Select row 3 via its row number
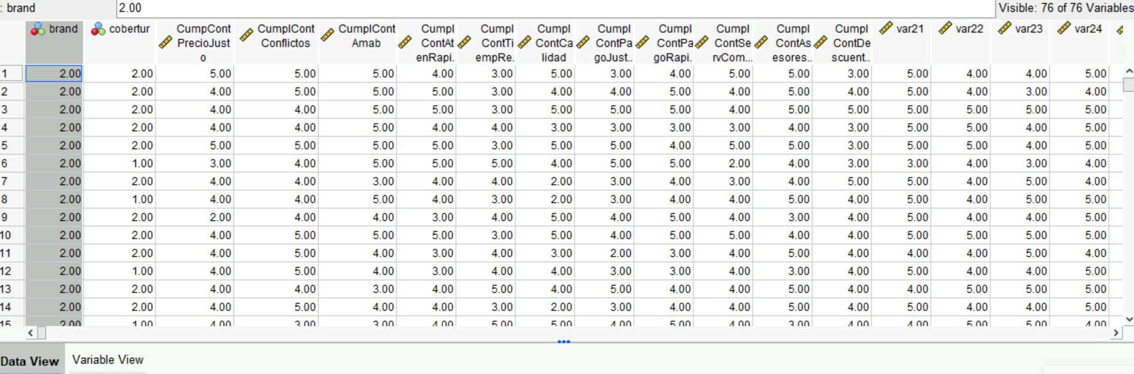The image size is (1134, 374). (12, 110)
